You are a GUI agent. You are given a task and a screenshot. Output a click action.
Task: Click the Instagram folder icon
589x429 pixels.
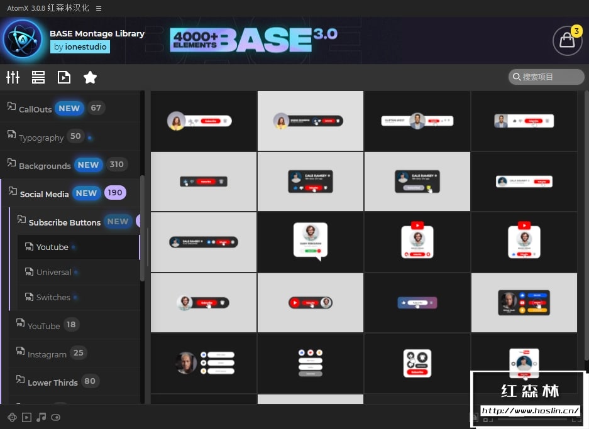(x=20, y=351)
